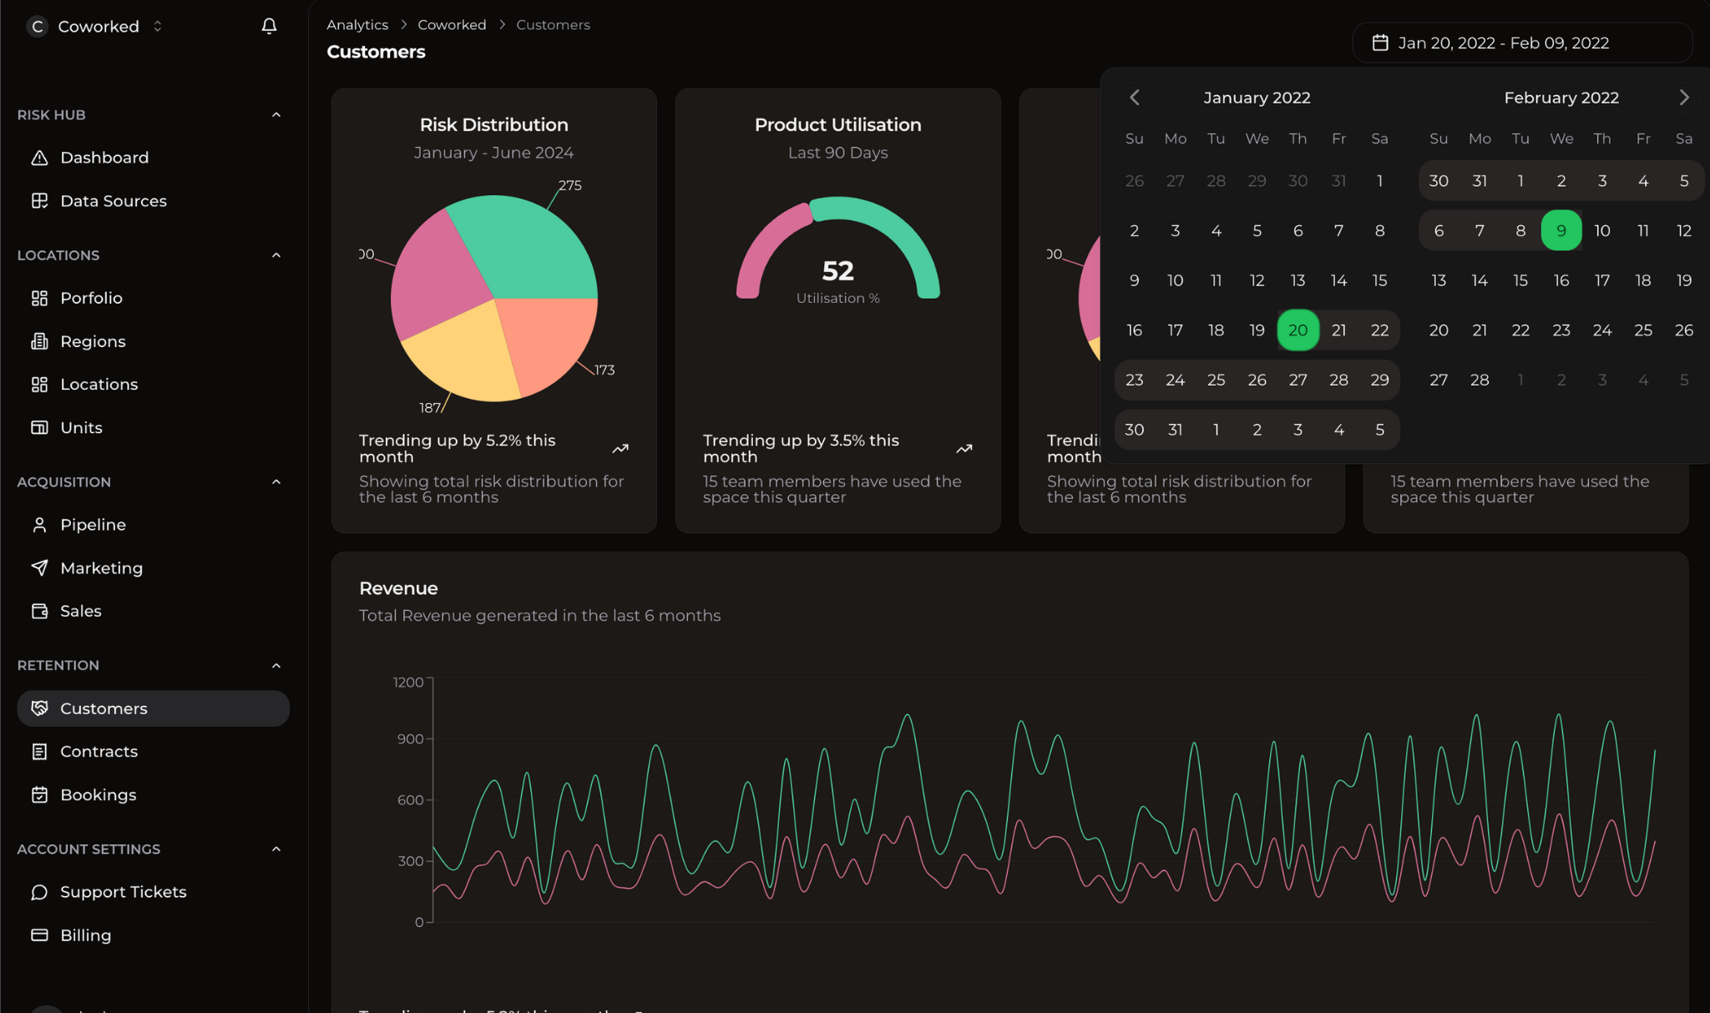Viewport: 1710px width, 1013px height.
Task: Click the Pipeline icon under Acquisition
Action: coord(40,525)
